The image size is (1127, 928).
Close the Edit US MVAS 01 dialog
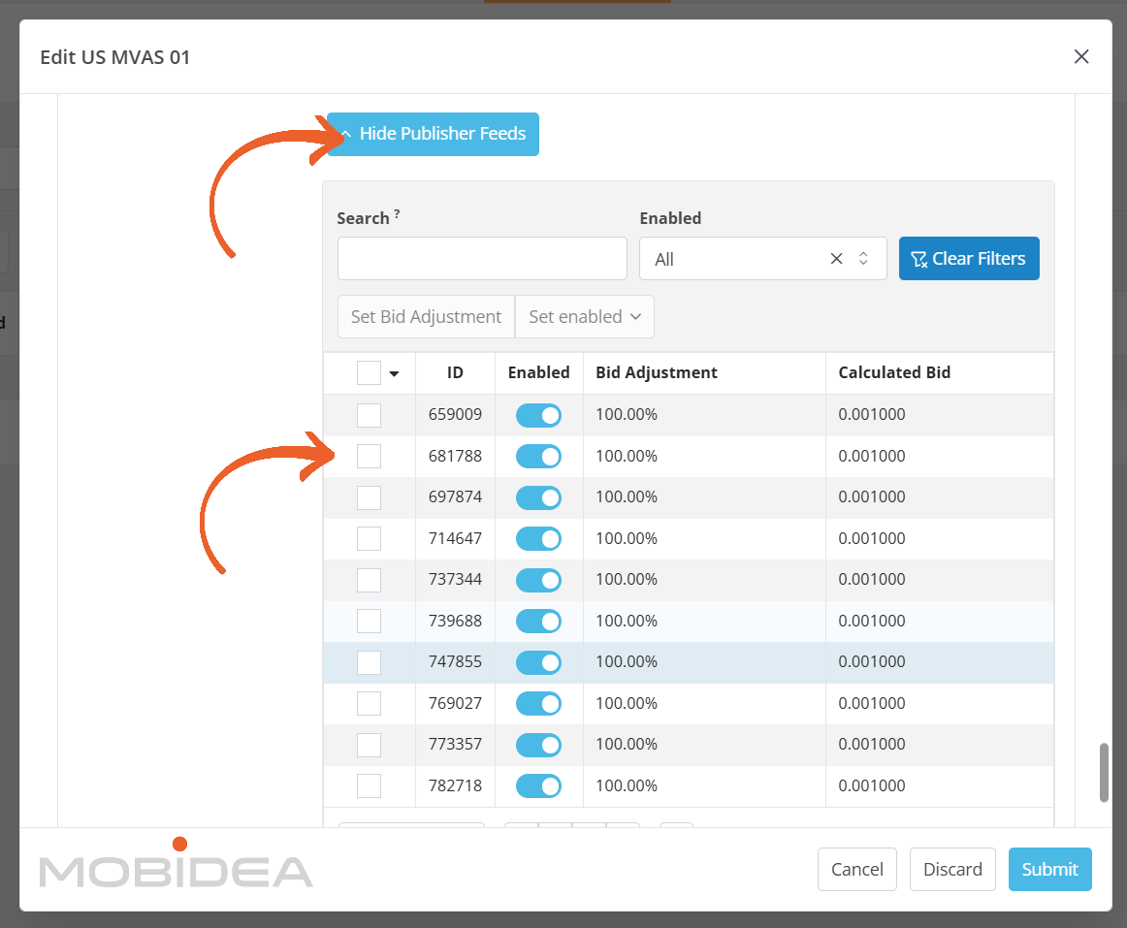[1081, 57]
